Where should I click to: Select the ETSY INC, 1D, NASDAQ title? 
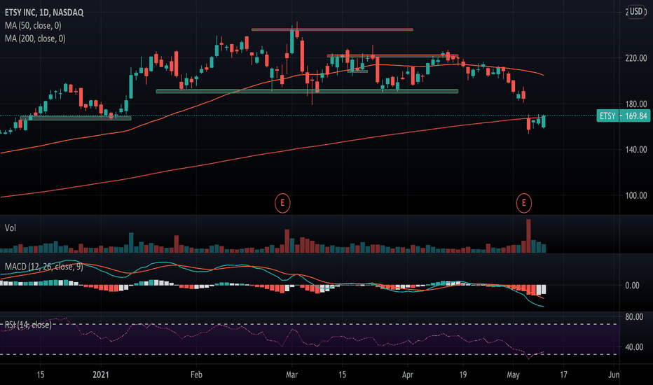tap(44, 13)
